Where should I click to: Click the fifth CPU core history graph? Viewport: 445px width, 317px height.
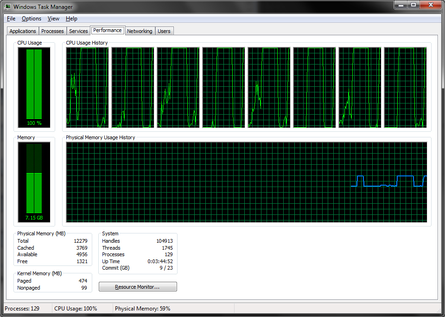(269, 87)
